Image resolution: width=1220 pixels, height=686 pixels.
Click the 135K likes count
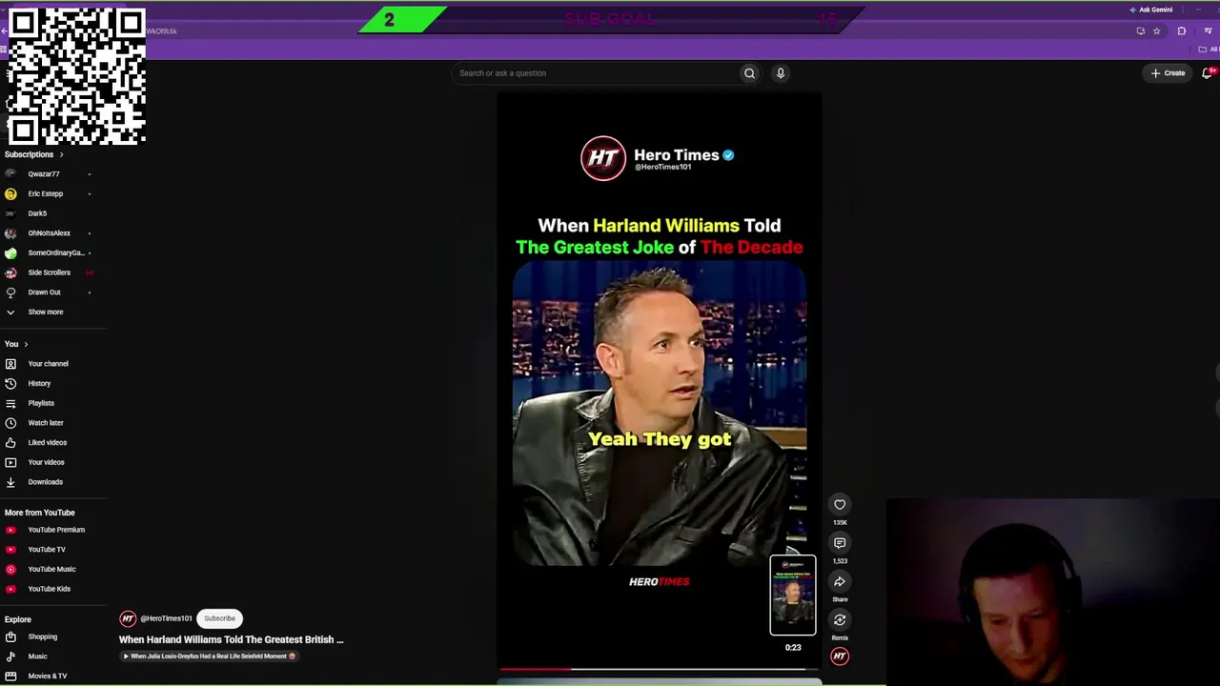click(840, 523)
